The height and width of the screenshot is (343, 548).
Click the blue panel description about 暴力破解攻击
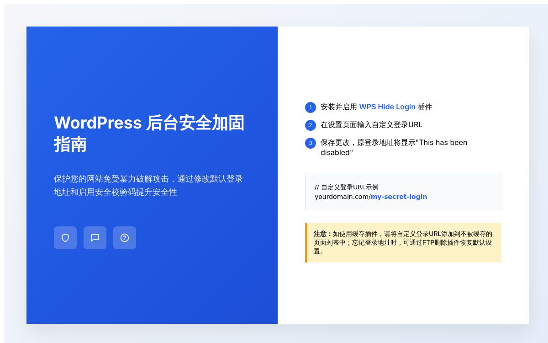[x=149, y=186]
